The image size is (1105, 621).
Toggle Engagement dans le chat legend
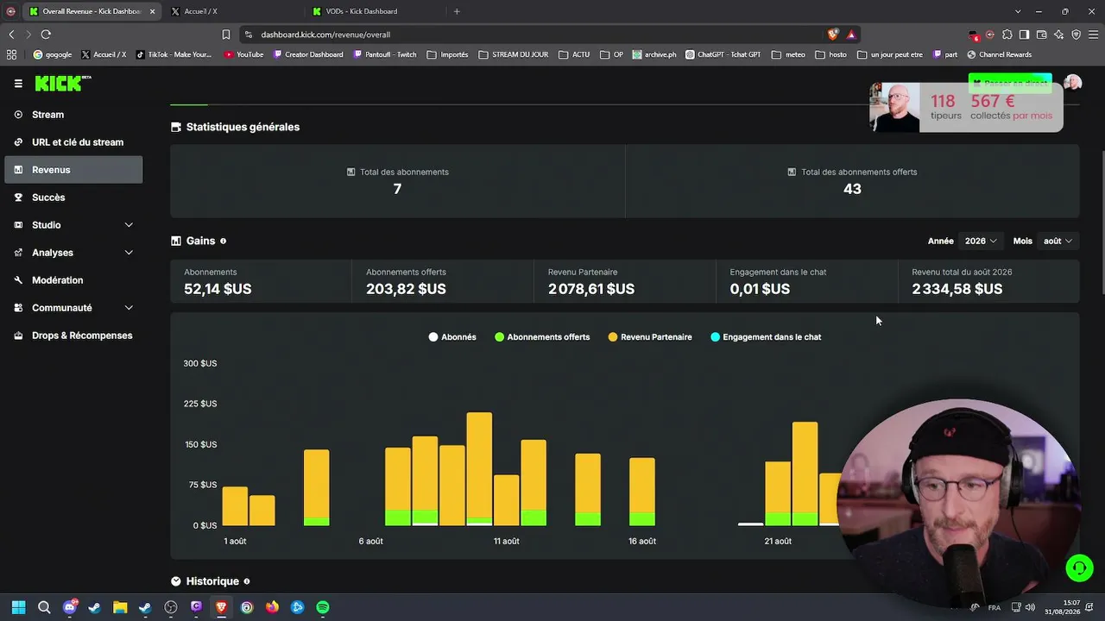click(x=766, y=337)
